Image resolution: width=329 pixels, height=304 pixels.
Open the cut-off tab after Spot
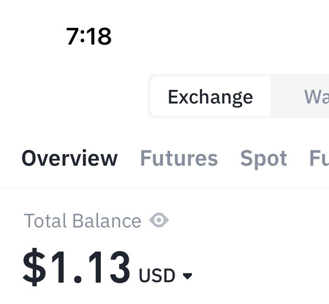(x=320, y=158)
